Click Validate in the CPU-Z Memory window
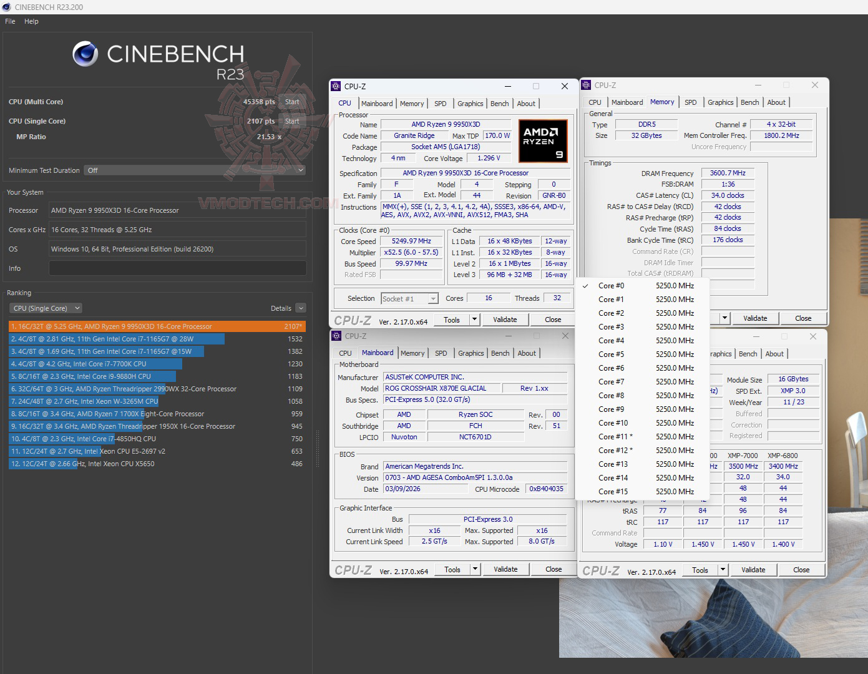 755,318
